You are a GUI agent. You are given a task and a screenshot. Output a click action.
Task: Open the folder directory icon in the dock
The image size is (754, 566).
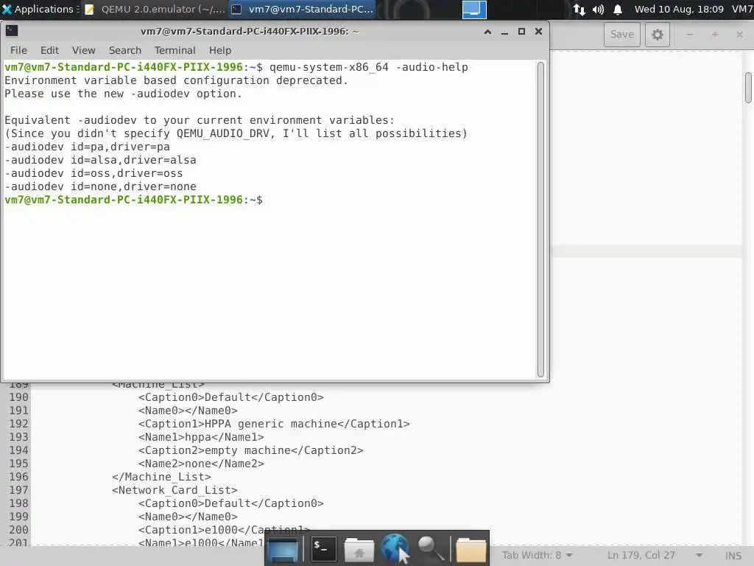(471, 549)
